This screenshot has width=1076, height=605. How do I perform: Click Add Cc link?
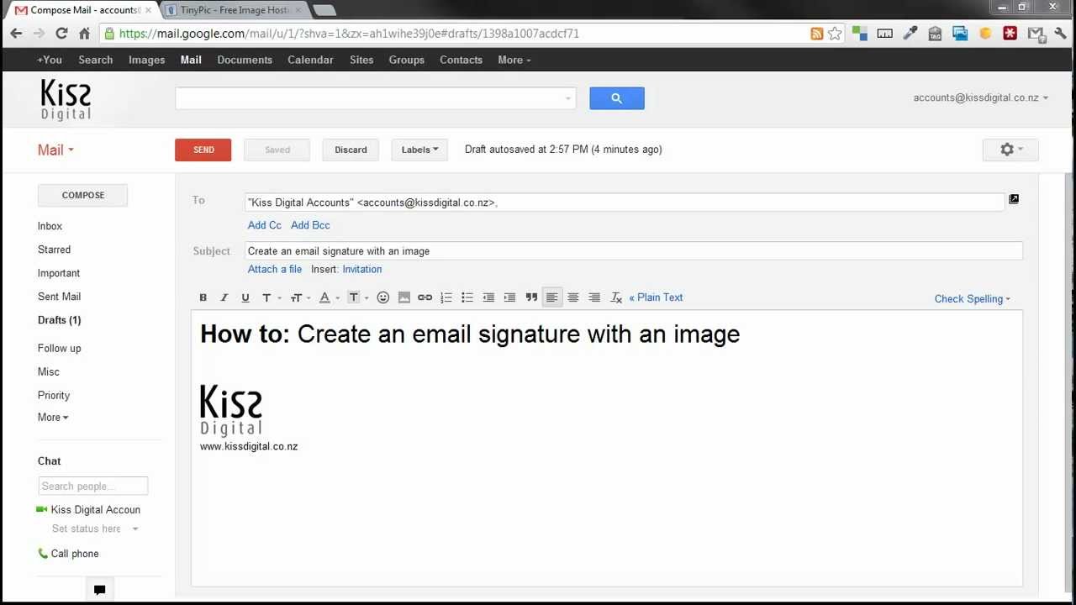(x=265, y=225)
